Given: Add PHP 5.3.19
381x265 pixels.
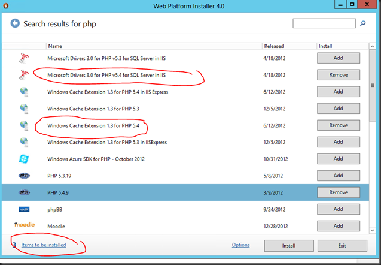Looking at the screenshot, I should coord(339,176).
